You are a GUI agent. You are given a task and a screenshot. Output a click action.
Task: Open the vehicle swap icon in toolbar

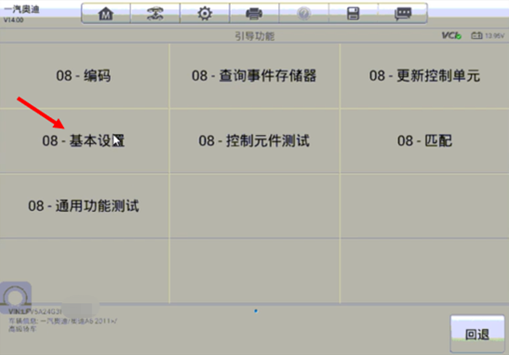pyautogui.click(x=155, y=14)
